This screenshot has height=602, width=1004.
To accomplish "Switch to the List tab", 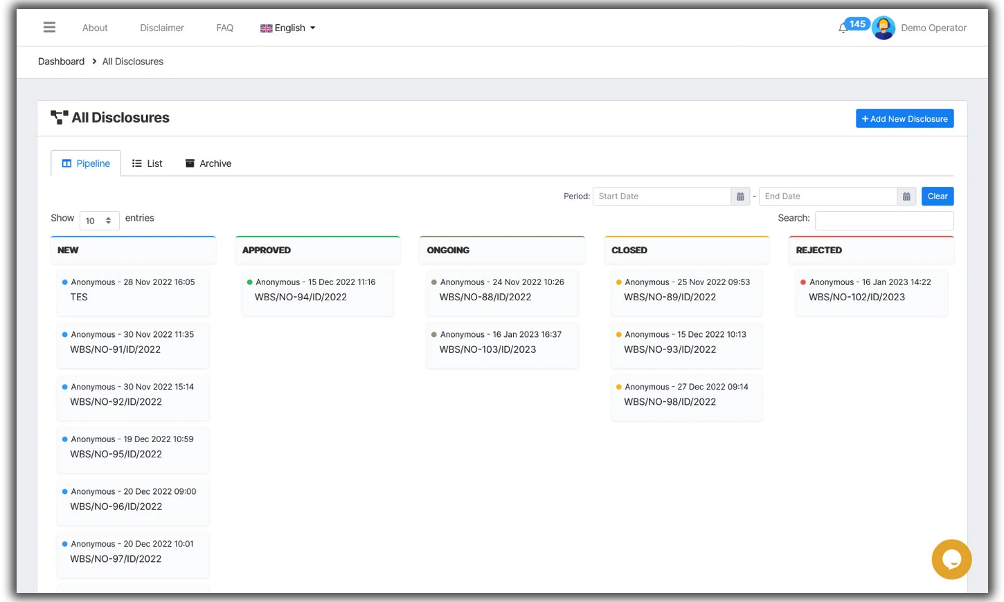I will click(x=146, y=163).
